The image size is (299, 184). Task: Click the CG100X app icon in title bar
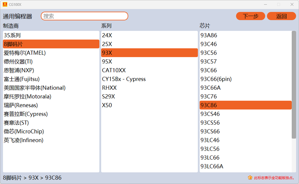[x=5, y=4]
